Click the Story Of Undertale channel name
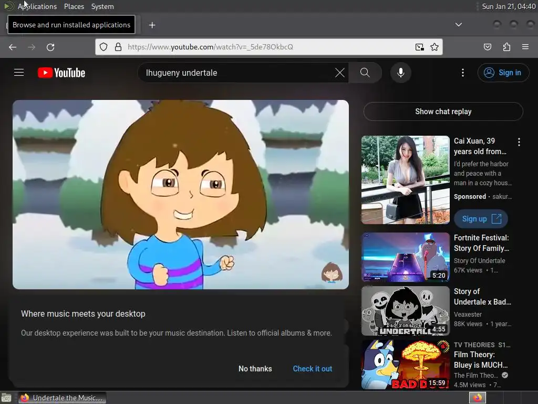 click(x=479, y=261)
